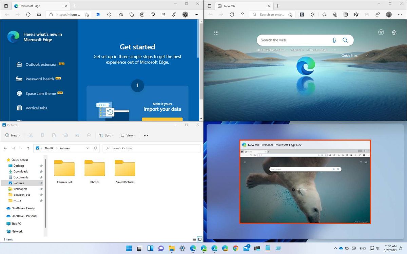
Task: Open the View dropdown in File Explorer
Action: (128, 135)
